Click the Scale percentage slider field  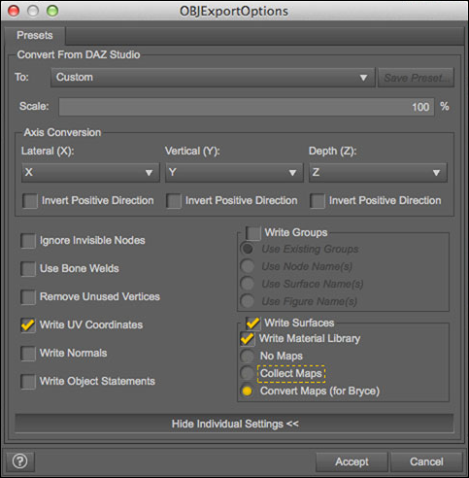pyautogui.click(x=247, y=107)
